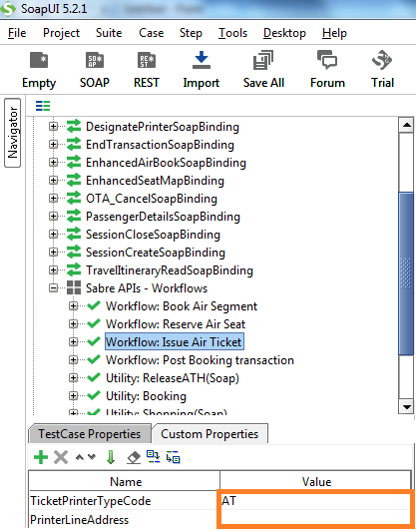Click the tree scrollbar up arrow
This screenshot has width=416, height=531.
coord(406,126)
